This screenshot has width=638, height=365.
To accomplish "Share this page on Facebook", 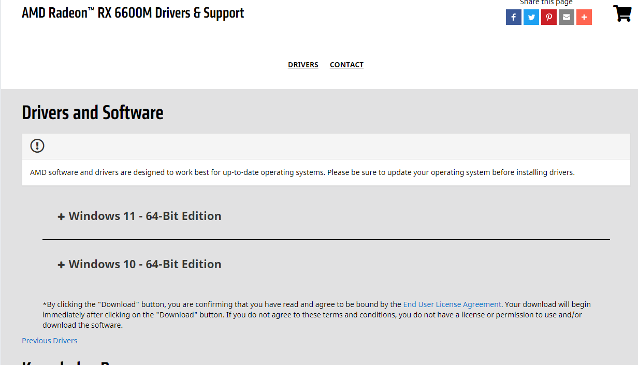I will [514, 17].
